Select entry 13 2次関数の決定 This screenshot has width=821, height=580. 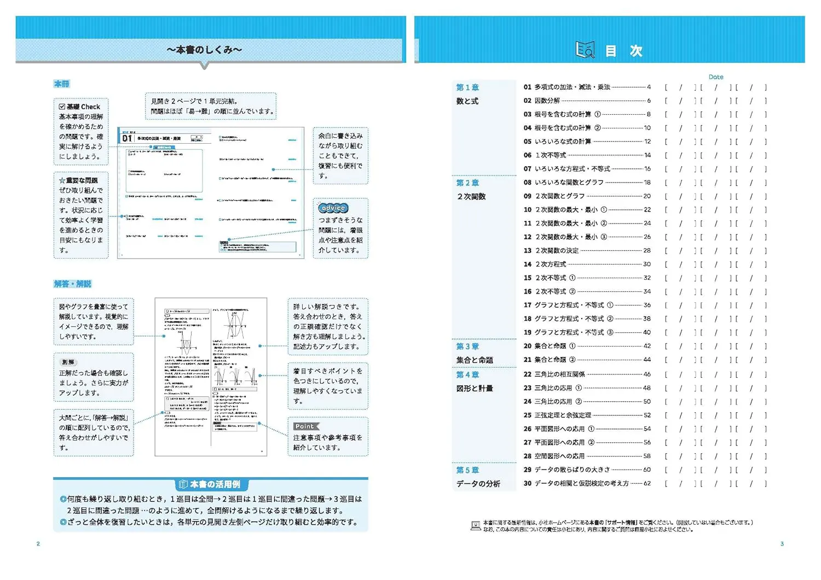[x=587, y=250]
